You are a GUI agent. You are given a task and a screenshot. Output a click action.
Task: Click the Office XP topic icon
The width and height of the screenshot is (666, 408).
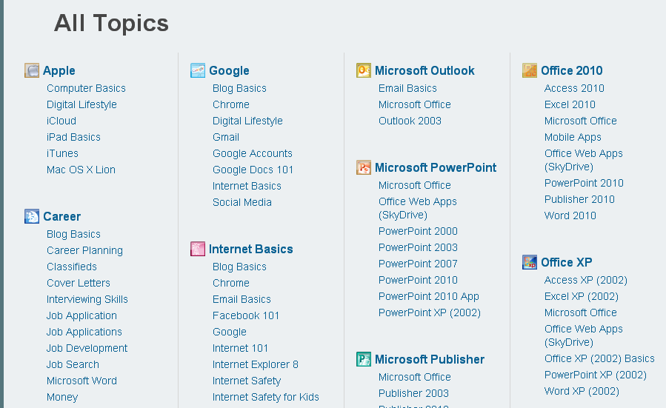[x=530, y=262]
